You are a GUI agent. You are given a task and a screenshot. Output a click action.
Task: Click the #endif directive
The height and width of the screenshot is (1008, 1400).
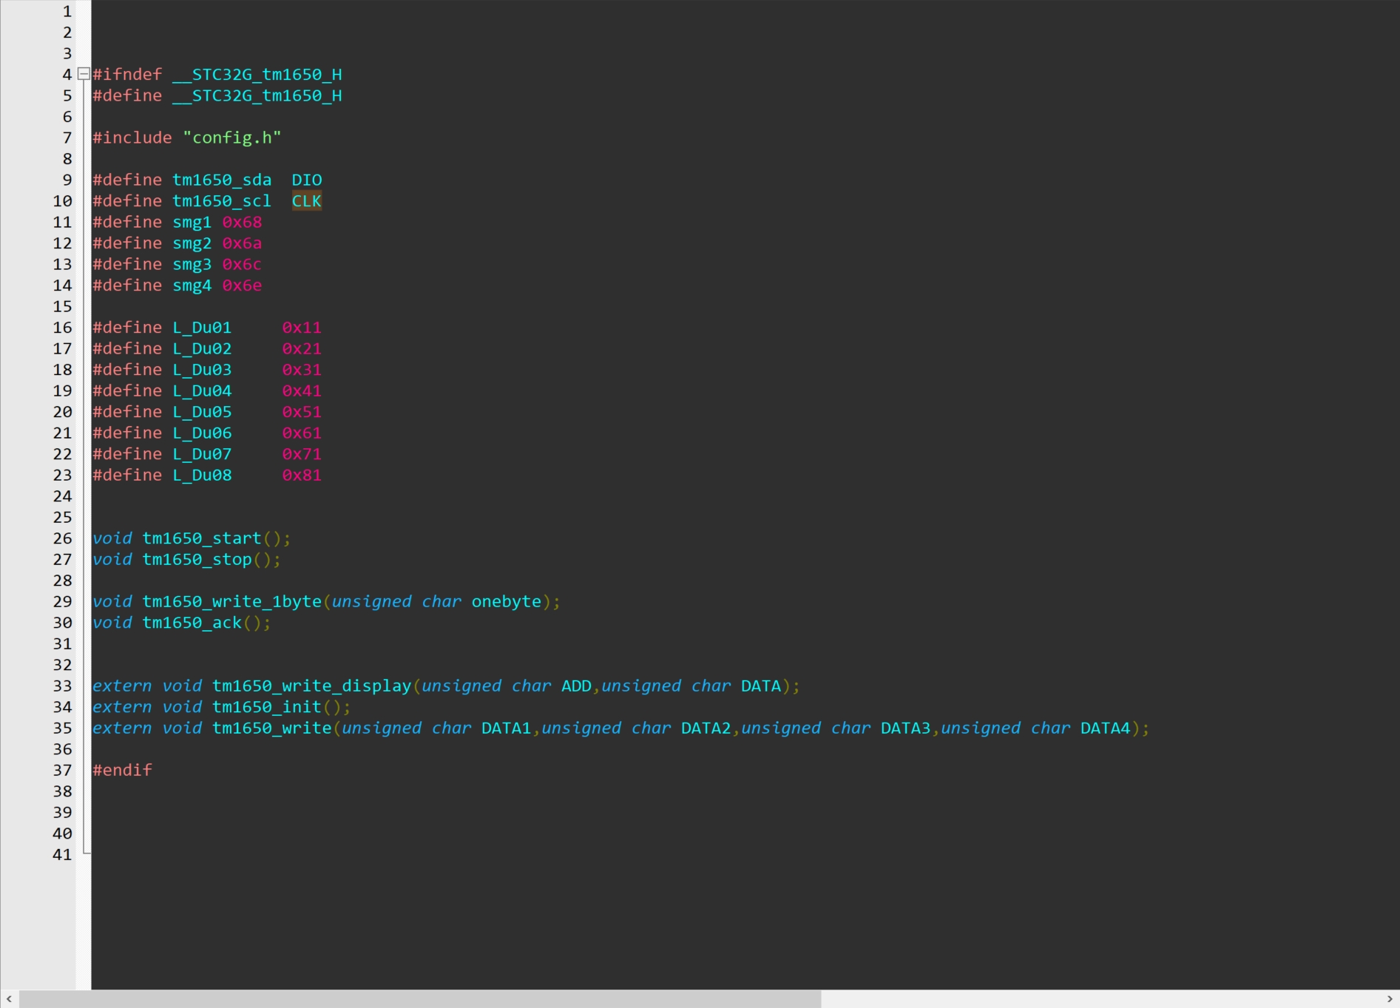click(x=122, y=770)
